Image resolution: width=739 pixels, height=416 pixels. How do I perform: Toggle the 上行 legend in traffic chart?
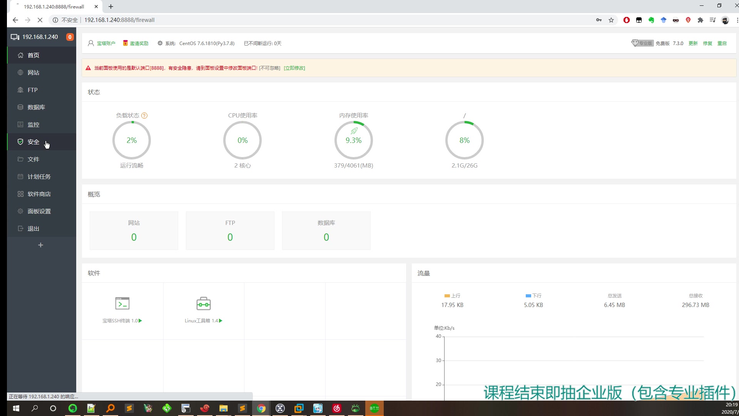click(452, 296)
